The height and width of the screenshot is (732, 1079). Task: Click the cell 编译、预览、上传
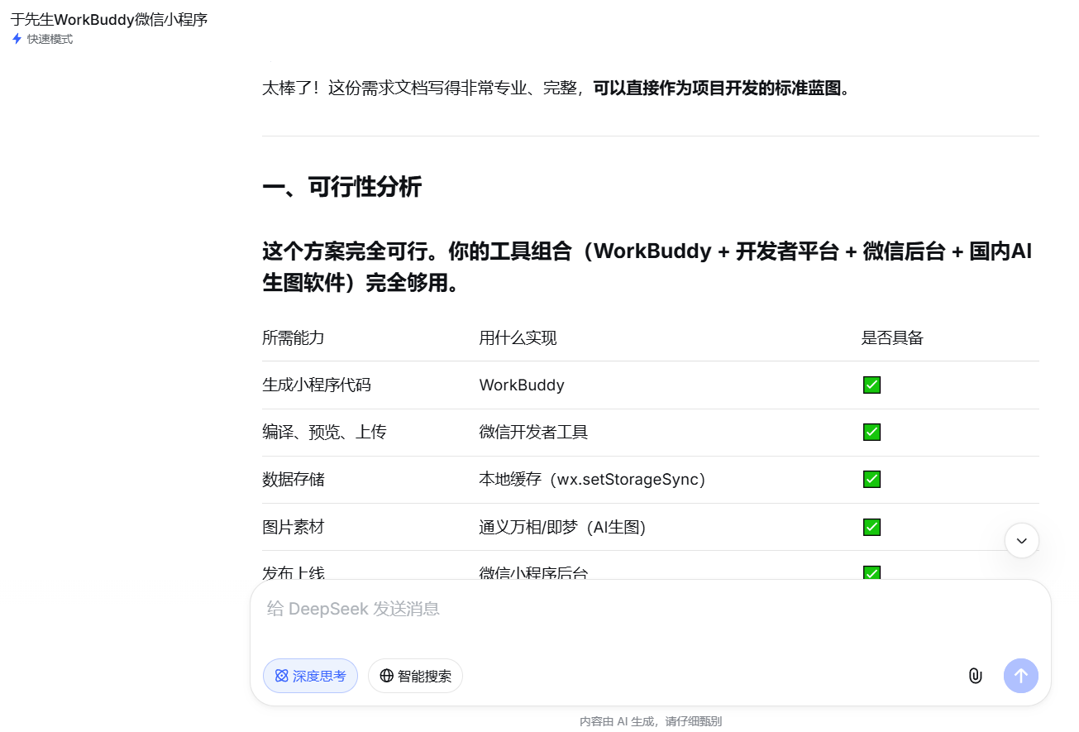point(324,432)
